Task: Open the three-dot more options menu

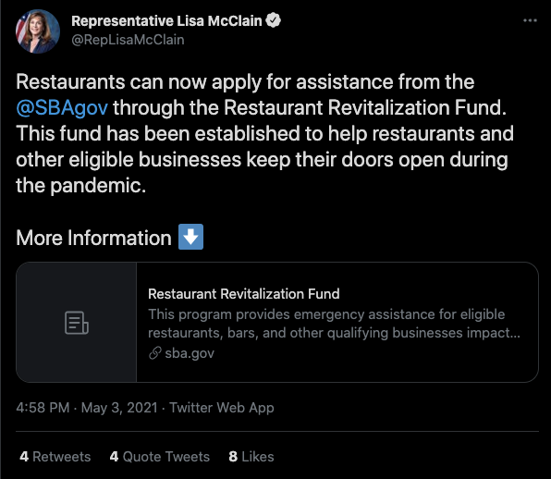Action: coord(530,20)
